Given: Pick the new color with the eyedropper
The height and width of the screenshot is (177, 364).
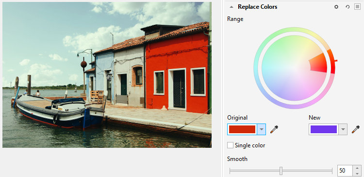Looking at the screenshot, I should [x=355, y=129].
